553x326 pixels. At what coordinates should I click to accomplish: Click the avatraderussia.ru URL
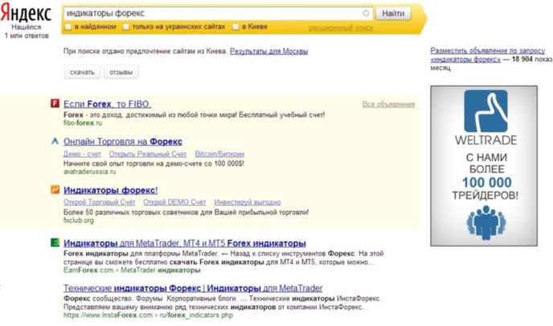coord(89,171)
